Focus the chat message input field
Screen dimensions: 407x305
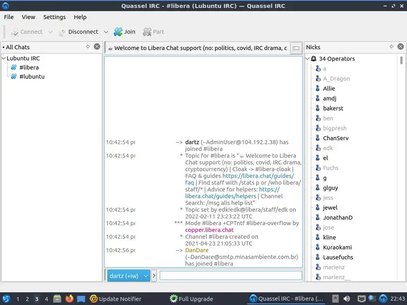pos(231,276)
